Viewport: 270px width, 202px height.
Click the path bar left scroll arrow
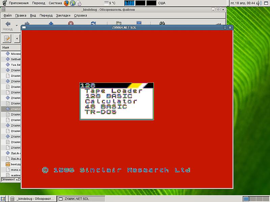(17, 38)
